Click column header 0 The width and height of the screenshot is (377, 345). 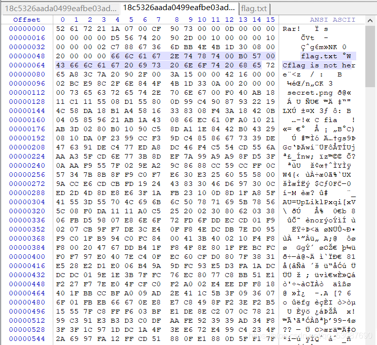(x=63, y=20)
